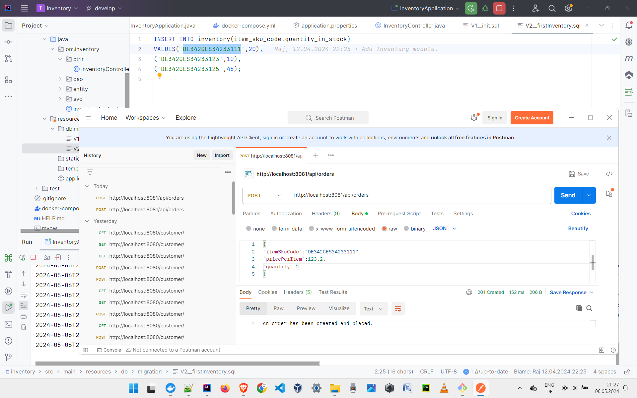Open the POST method dropdown
This screenshot has height=398, width=637.
pyautogui.click(x=264, y=195)
